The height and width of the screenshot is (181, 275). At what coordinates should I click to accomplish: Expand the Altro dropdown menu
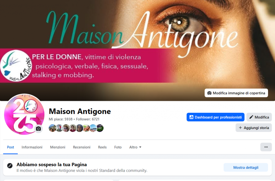(135, 147)
